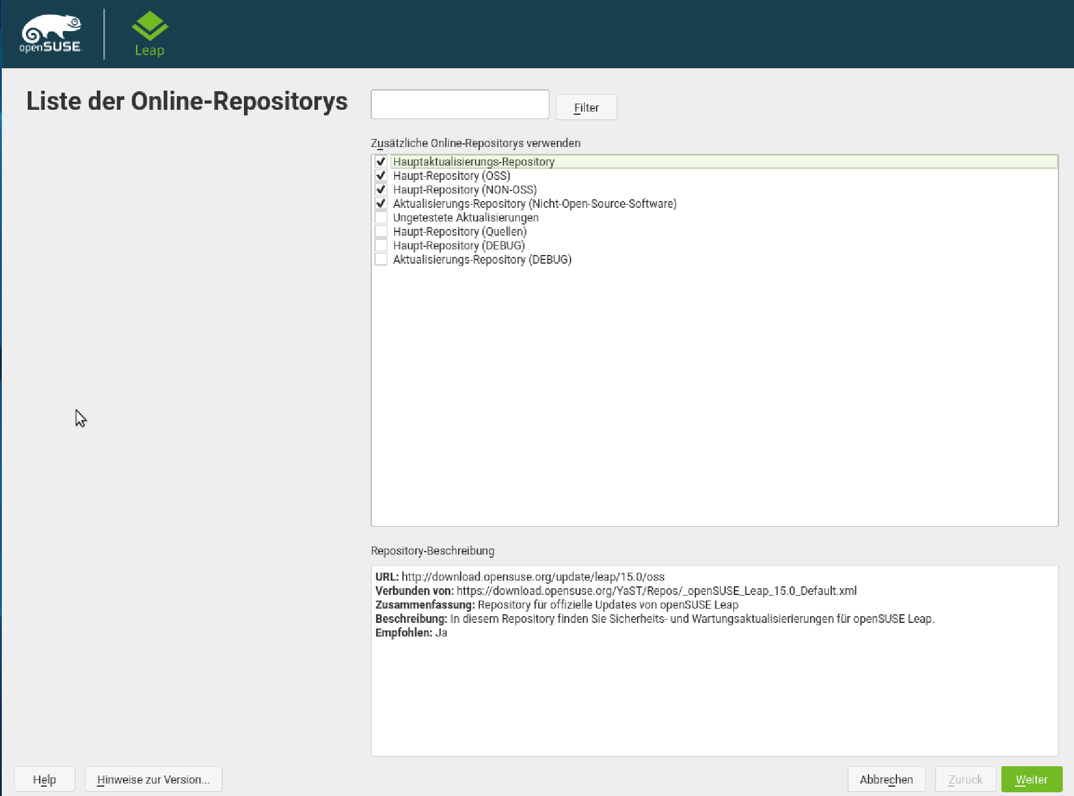Enable Ungetestete Aktualisierungen checkbox
The width and height of the screenshot is (1074, 796).
click(381, 217)
